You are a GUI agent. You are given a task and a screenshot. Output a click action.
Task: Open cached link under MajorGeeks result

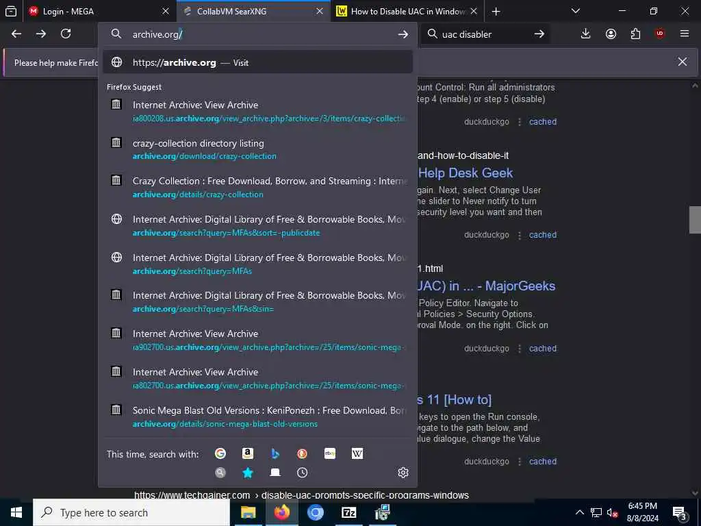click(x=543, y=349)
